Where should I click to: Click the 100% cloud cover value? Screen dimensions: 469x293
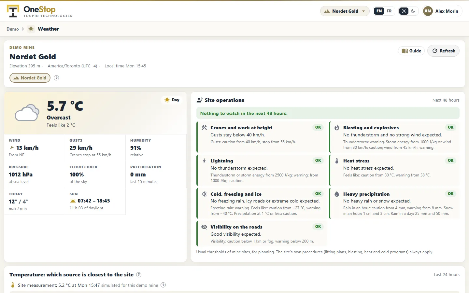77,174
